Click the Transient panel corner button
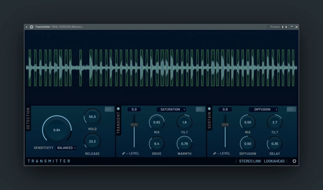 coord(200,109)
